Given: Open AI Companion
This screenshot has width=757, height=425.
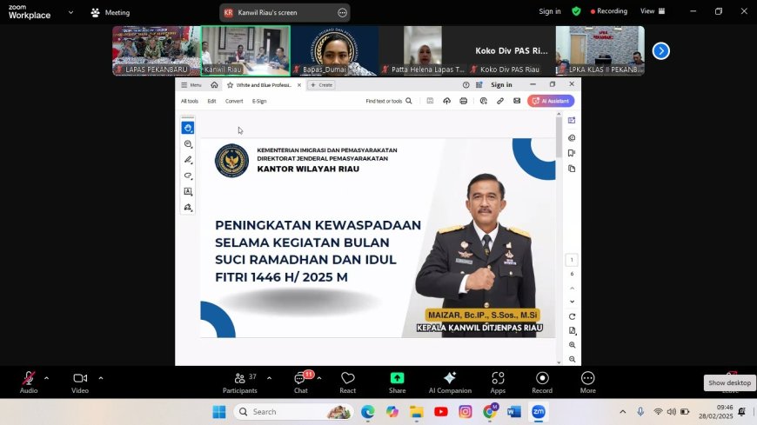Looking at the screenshot, I should point(450,382).
